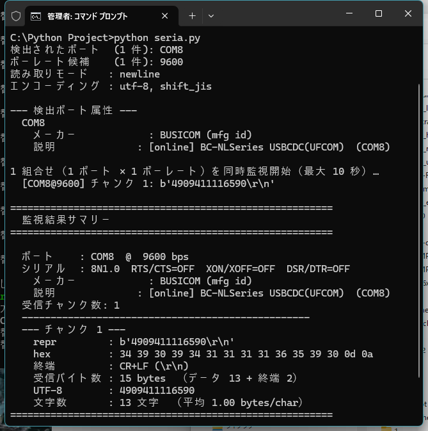Click the administrator shield icon in the title bar
This screenshot has width=428, height=431.
pyautogui.click(x=16, y=16)
